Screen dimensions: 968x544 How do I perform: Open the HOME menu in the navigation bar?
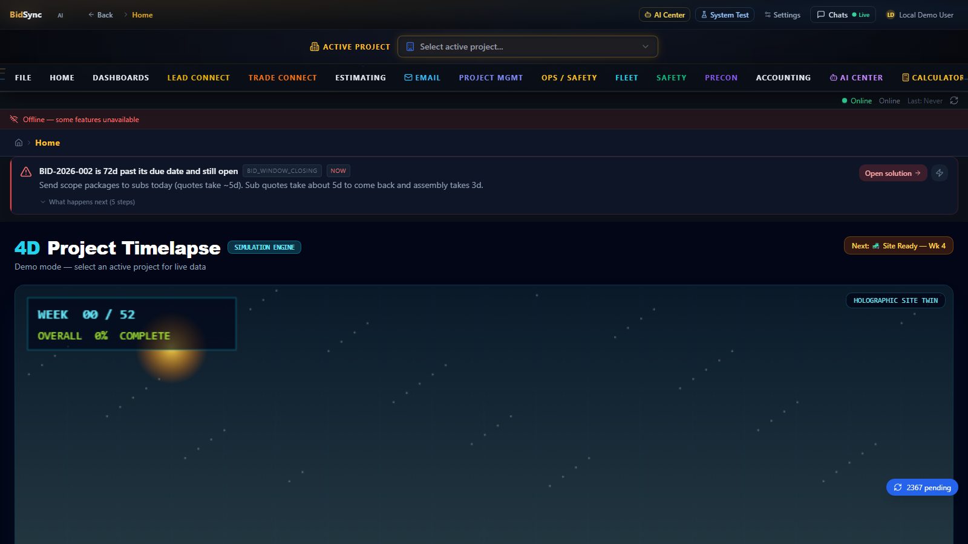(62, 77)
